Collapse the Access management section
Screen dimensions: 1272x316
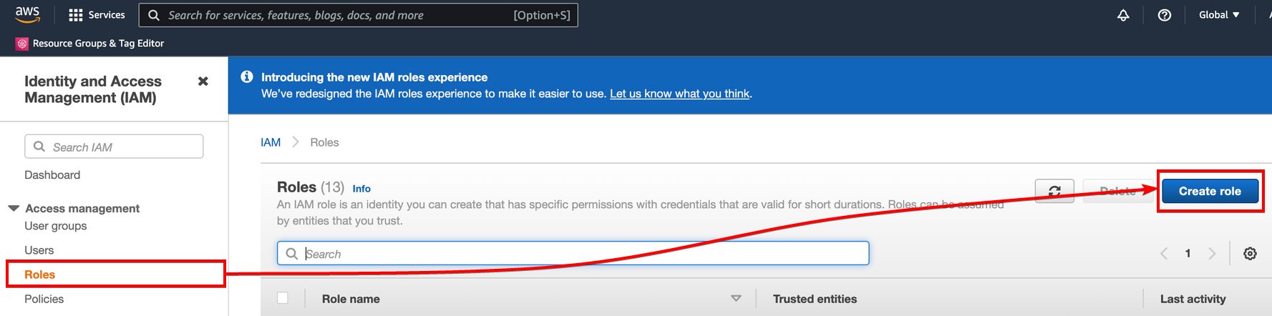[14, 208]
